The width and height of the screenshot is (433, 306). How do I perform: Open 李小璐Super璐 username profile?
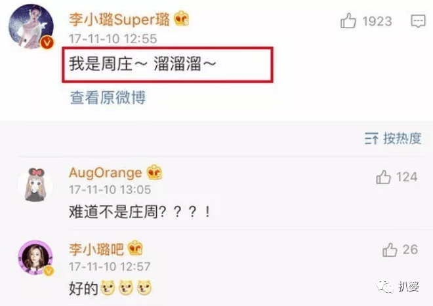click(119, 19)
